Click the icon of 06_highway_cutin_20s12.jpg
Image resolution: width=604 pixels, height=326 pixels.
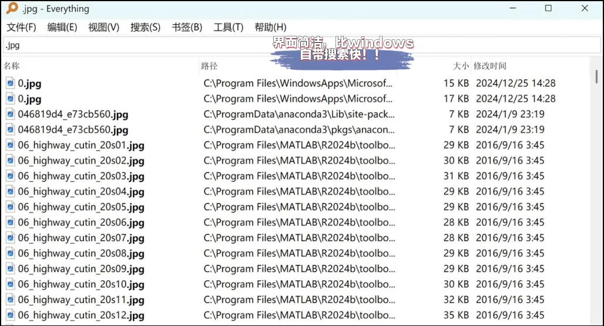[x=11, y=315]
